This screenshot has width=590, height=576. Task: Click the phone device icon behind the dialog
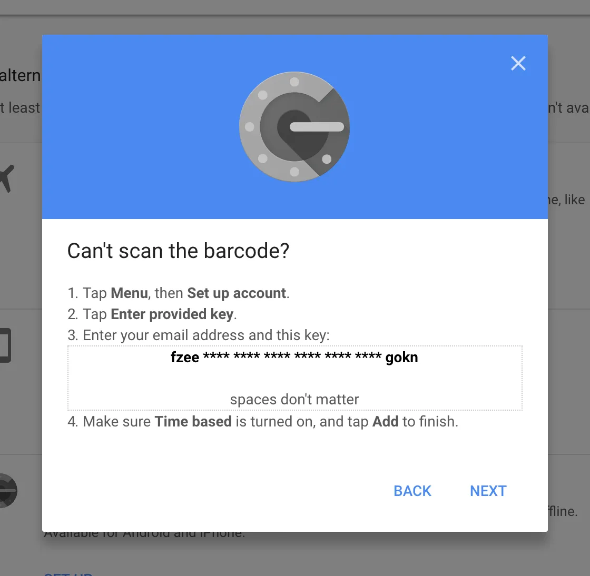point(5,345)
